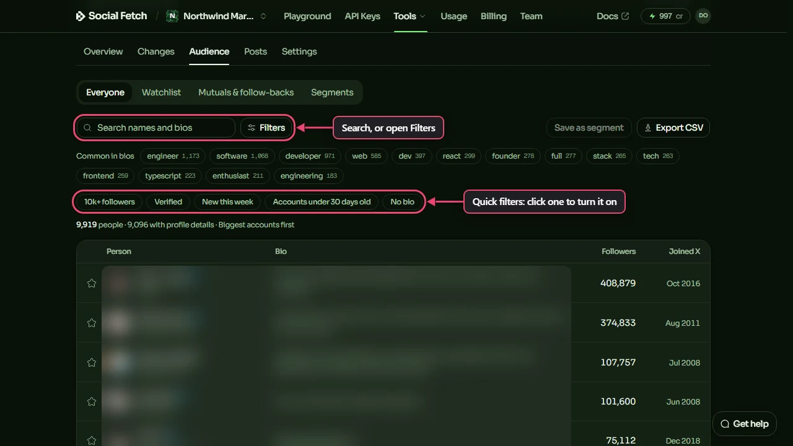793x446 pixels.
Task: Select the Mutuals & follow-backs view
Action: point(246,92)
